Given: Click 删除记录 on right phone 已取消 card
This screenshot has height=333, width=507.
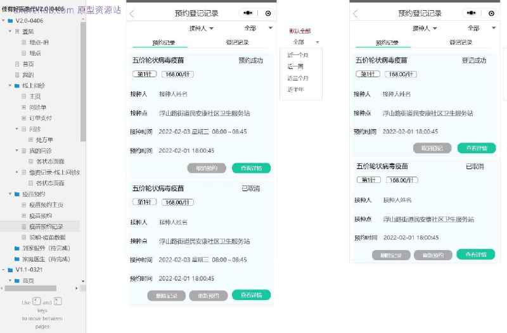Looking at the screenshot, I should tap(391, 255).
